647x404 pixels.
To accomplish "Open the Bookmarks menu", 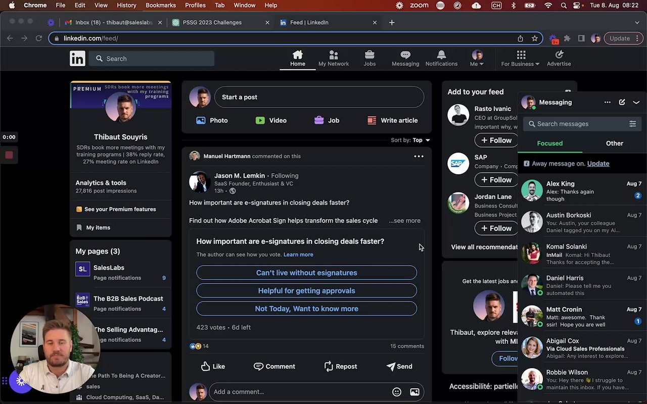I will coord(161,5).
